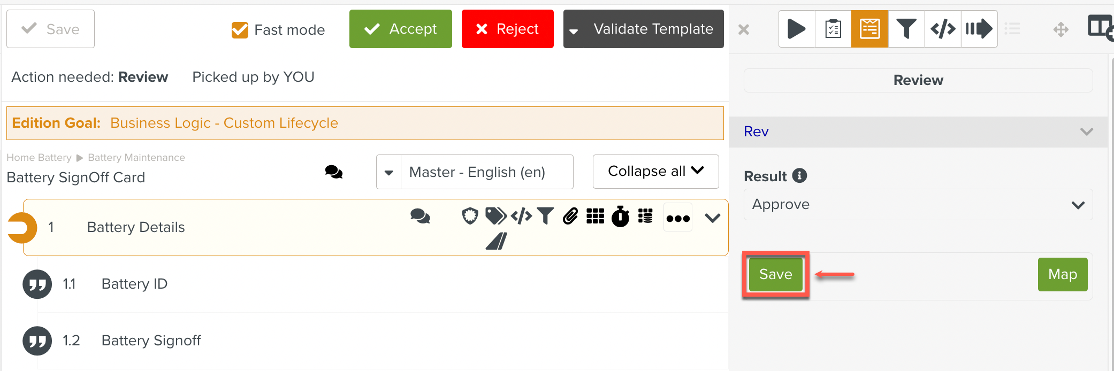1114x371 pixels.
Task: Click the green Map button
Action: coord(1062,274)
